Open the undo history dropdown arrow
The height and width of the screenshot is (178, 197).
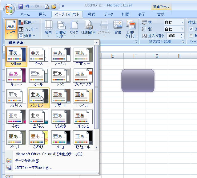point(32,6)
